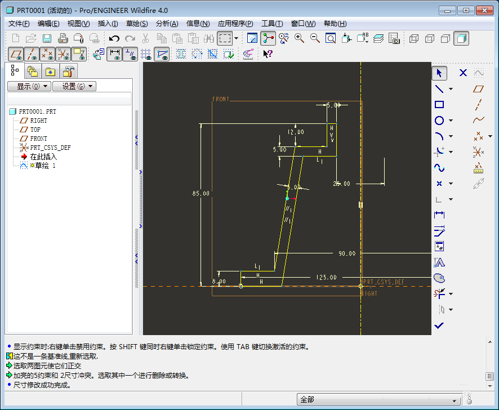Open the Constraints tool
499x410 pixels.
(439, 246)
